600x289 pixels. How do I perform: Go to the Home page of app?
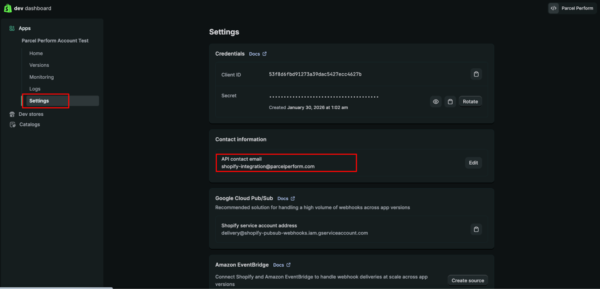(36, 54)
